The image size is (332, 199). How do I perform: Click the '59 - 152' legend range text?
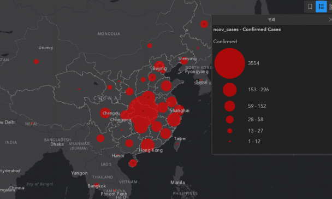[257, 106]
